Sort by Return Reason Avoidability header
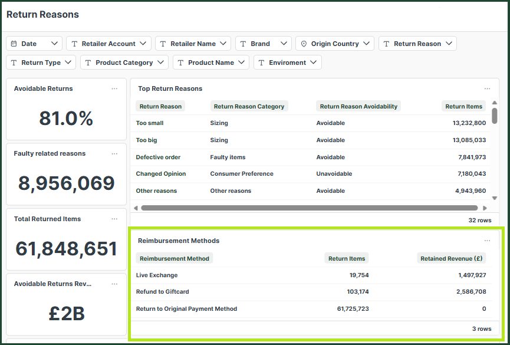 pyautogui.click(x=358, y=106)
